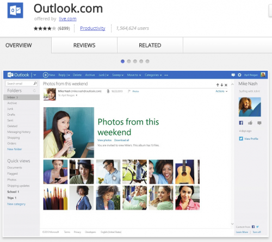Click the Twitter icon next to Content from
The width and height of the screenshot is (272, 242).
tap(257, 227)
